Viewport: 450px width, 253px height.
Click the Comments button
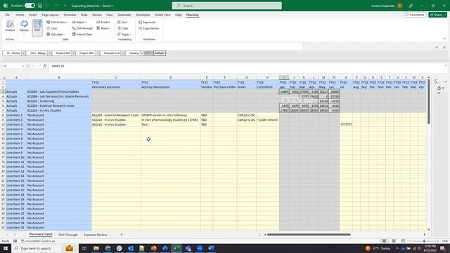[415, 15]
